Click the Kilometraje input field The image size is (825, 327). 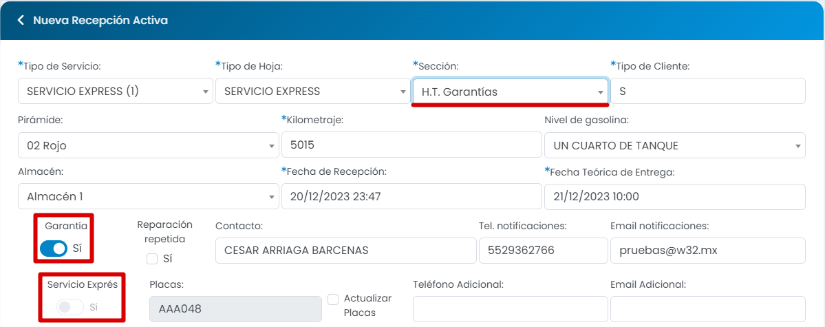pos(411,145)
